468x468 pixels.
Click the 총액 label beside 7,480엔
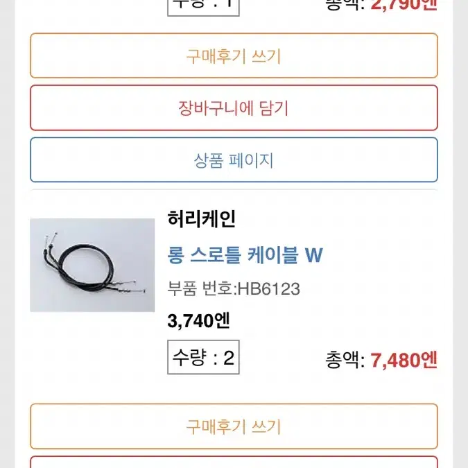coord(345,360)
